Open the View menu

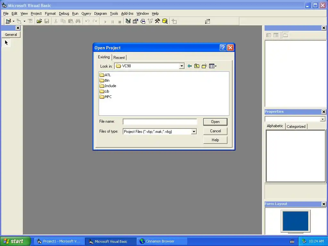coord(24,13)
